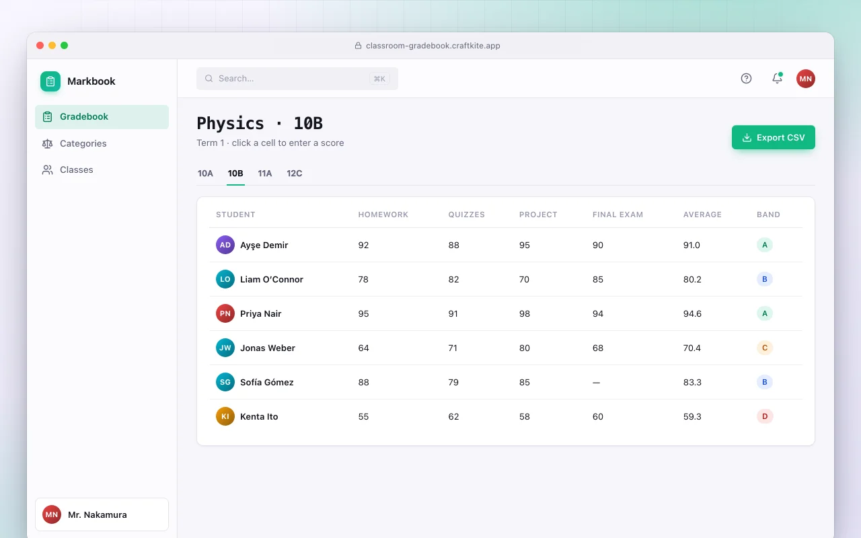Click Priya Nair's PN avatar

click(225, 313)
